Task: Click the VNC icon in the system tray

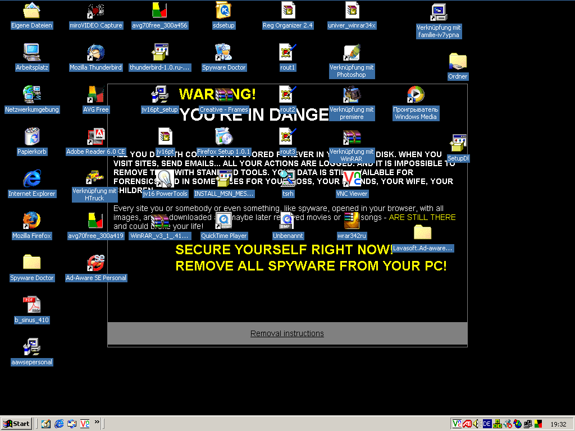Action: pos(457,424)
